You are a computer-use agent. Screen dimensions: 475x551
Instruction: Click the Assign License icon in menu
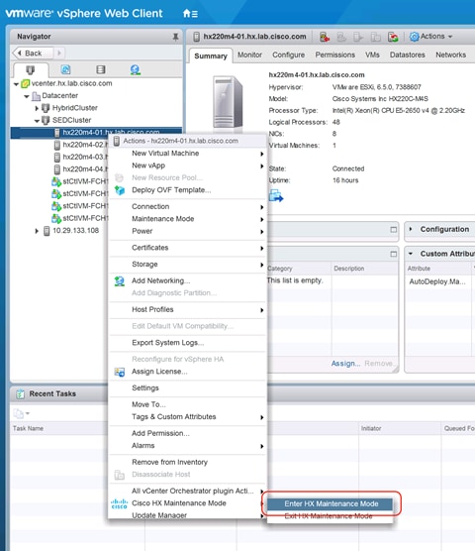[120, 372]
